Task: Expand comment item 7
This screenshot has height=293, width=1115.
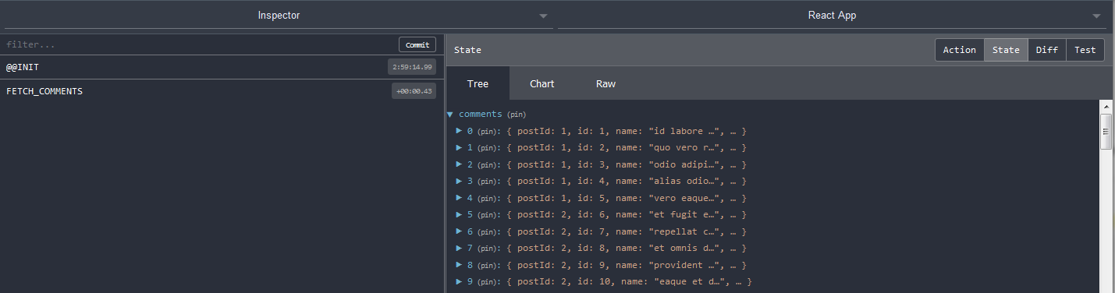Action: [x=460, y=248]
